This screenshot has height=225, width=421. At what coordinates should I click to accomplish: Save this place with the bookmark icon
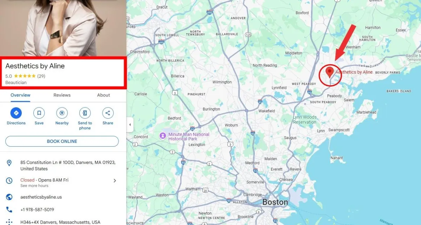(39, 113)
